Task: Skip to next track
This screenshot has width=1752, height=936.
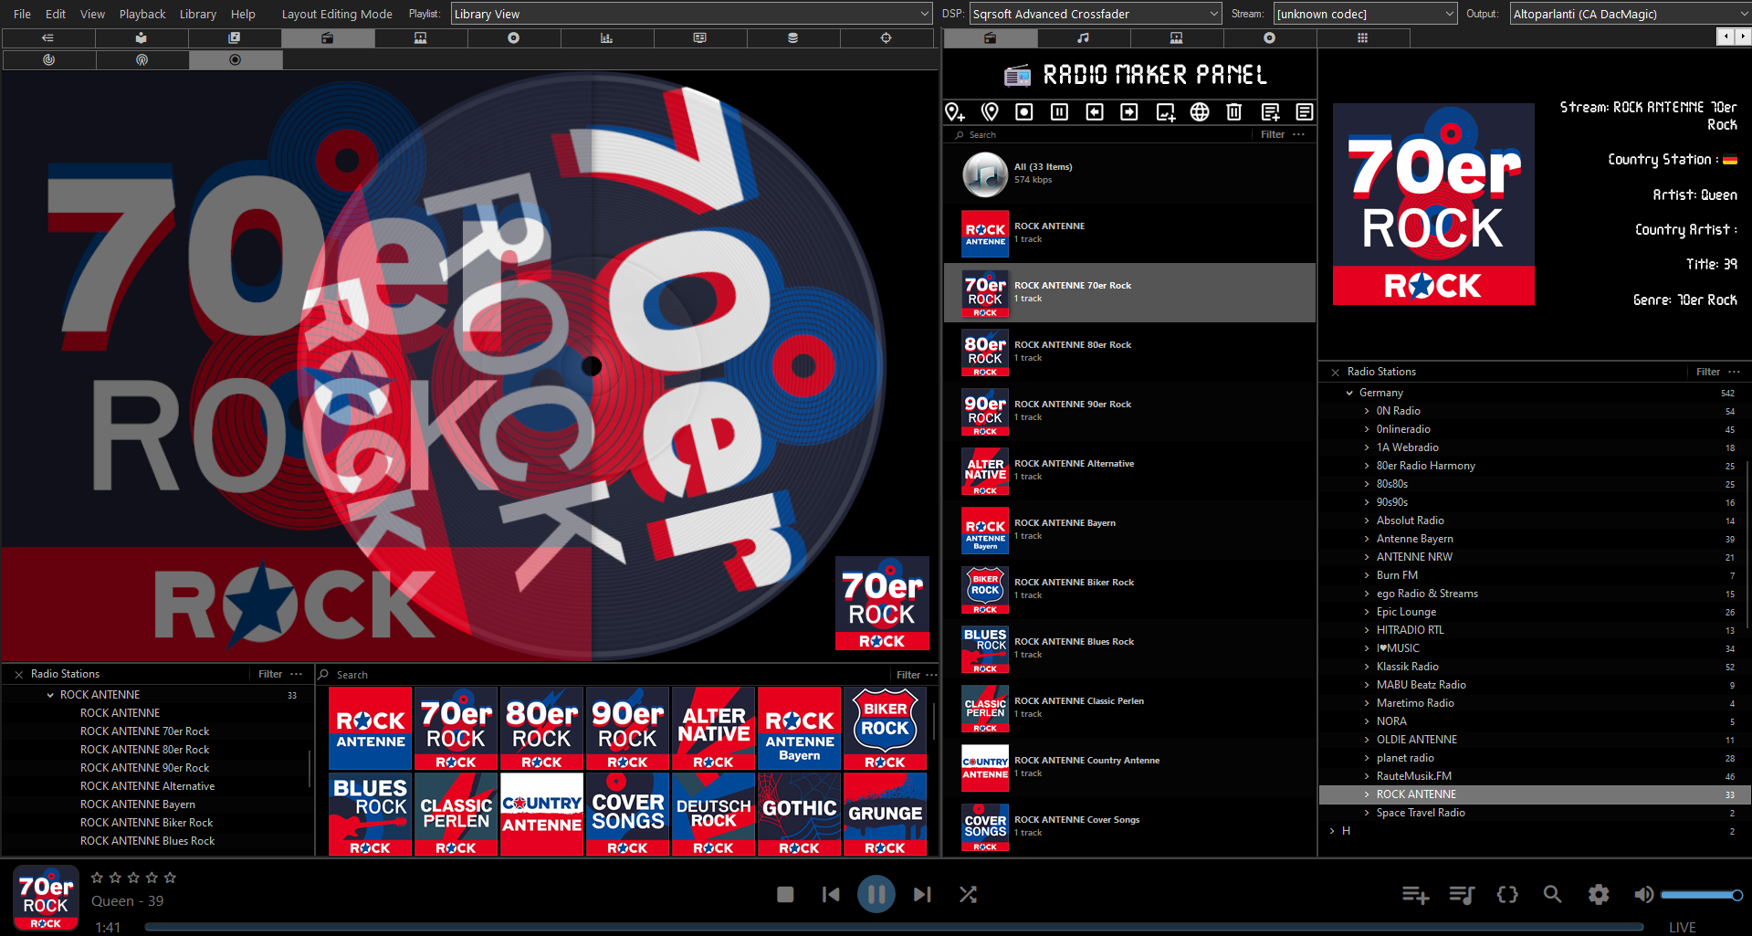Action: [922, 895]
